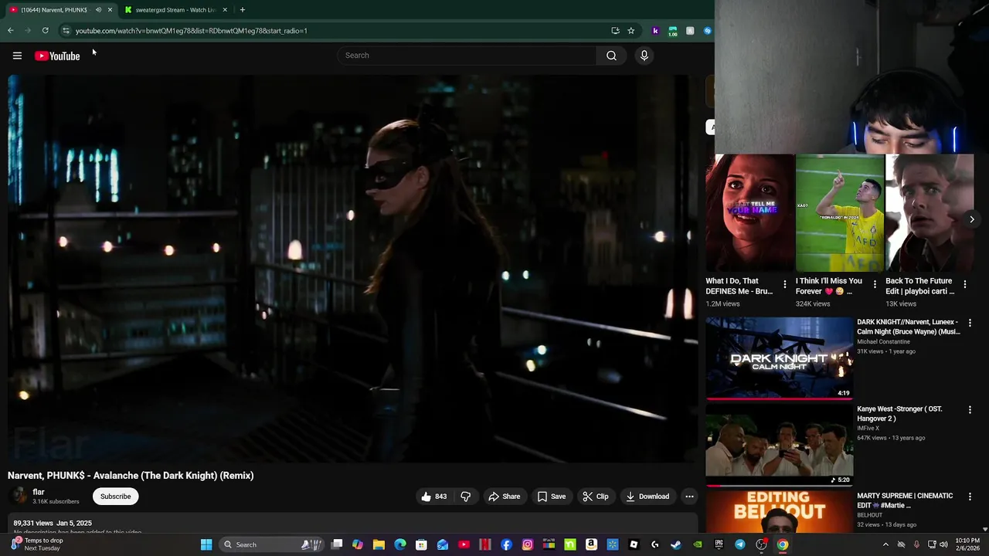989x556 pixels.
Task: Click the address bar URL
Action: point(192,31)
